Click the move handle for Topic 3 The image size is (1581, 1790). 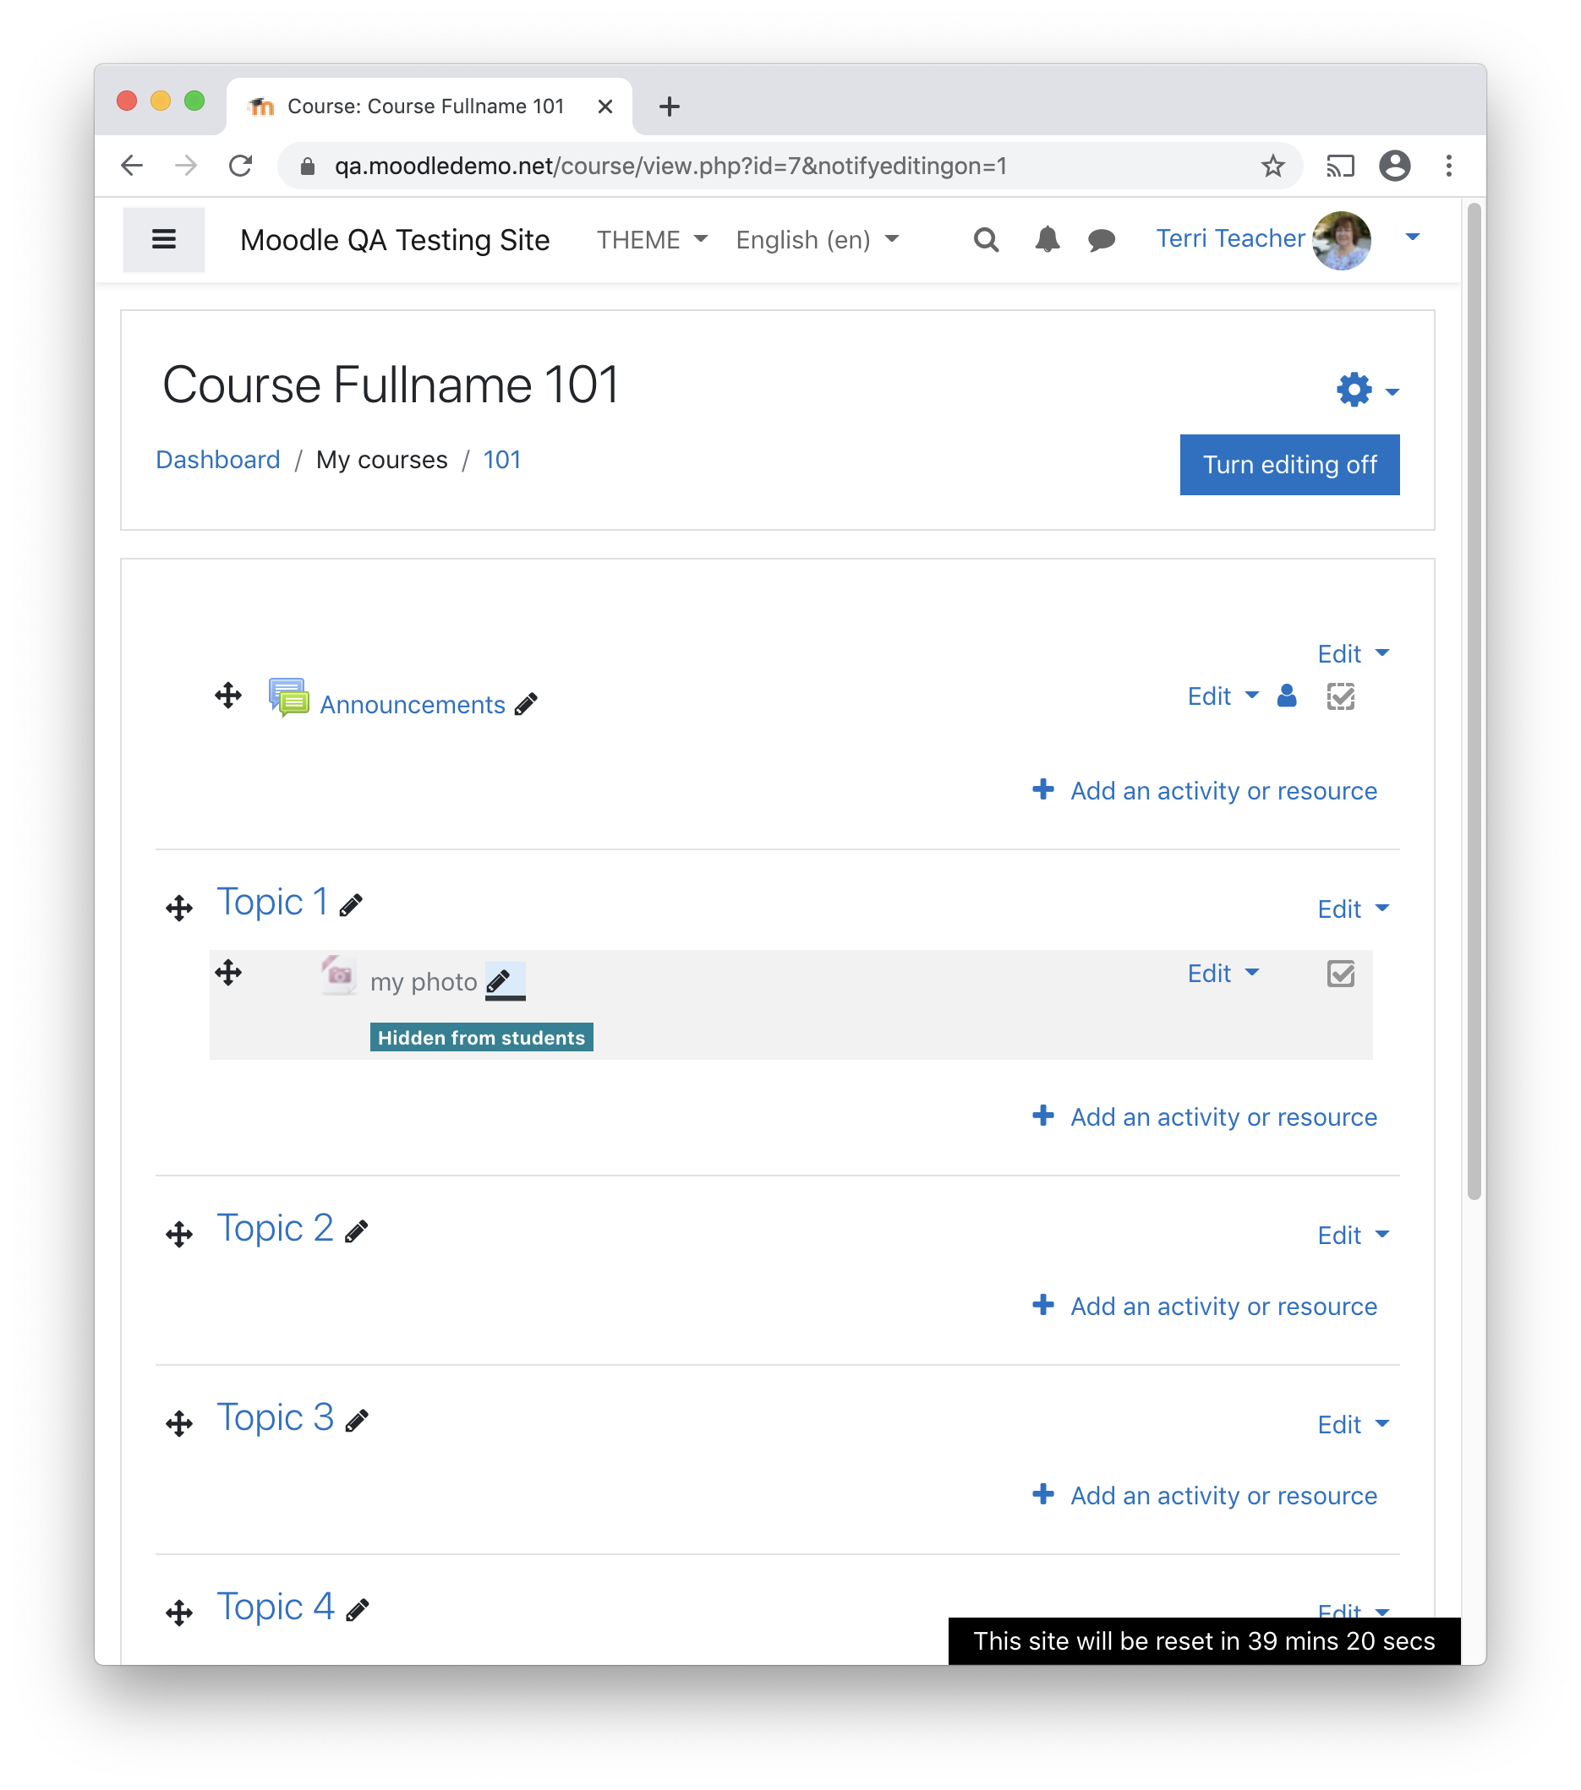point(178,1423)
